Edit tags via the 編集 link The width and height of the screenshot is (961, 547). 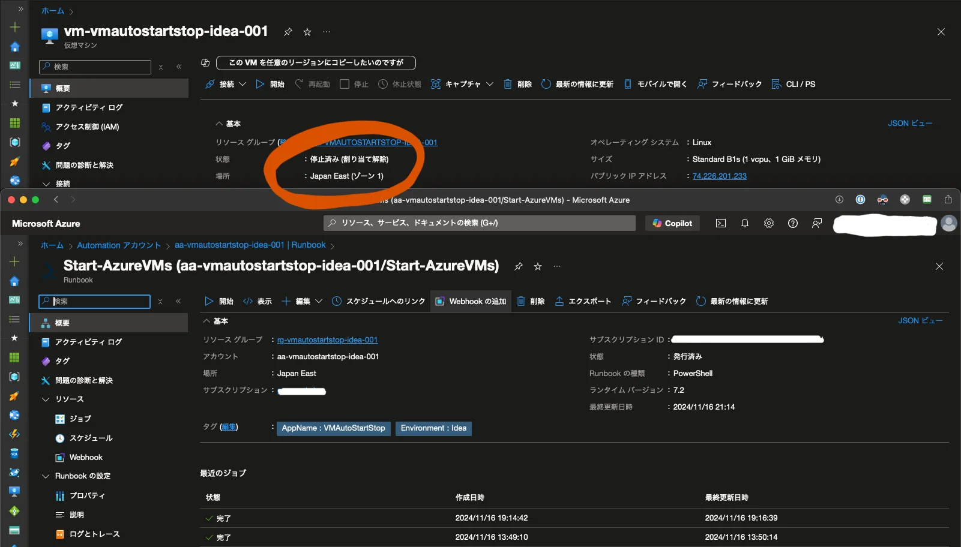[229, 427]
